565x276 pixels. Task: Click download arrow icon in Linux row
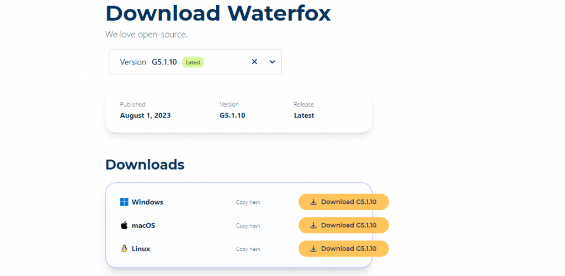313,248
